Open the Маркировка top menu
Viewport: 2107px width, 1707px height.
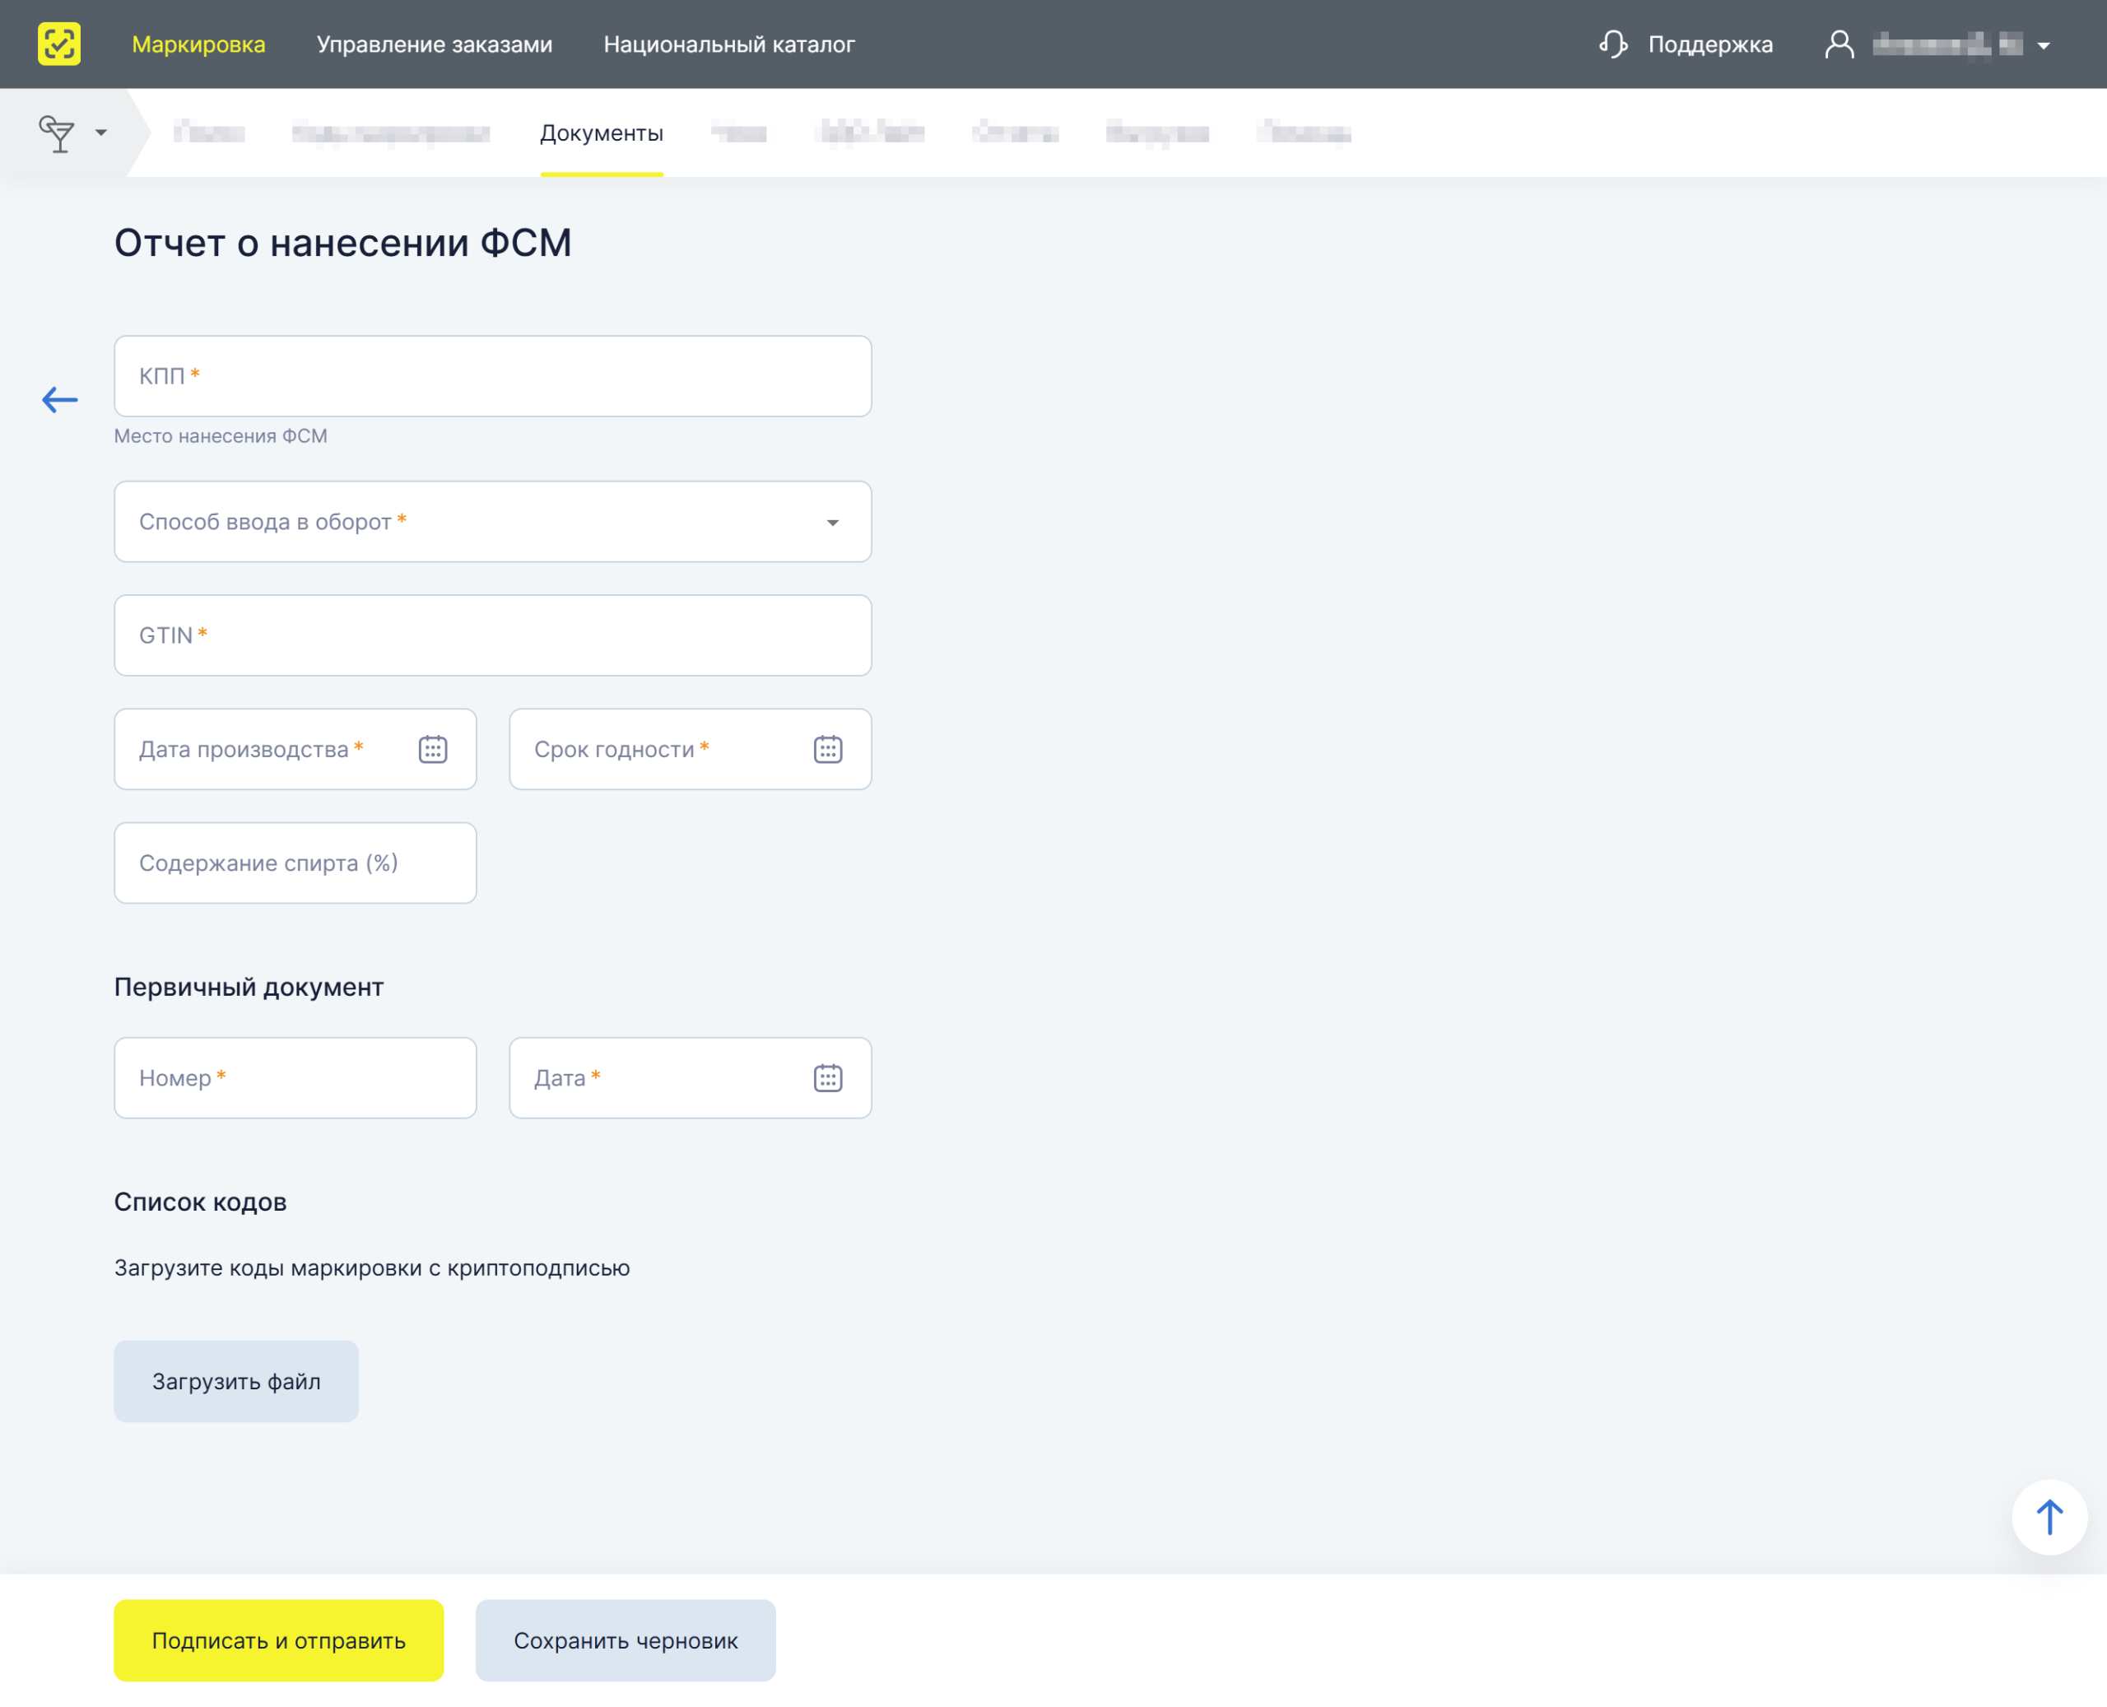pos(198,44)
